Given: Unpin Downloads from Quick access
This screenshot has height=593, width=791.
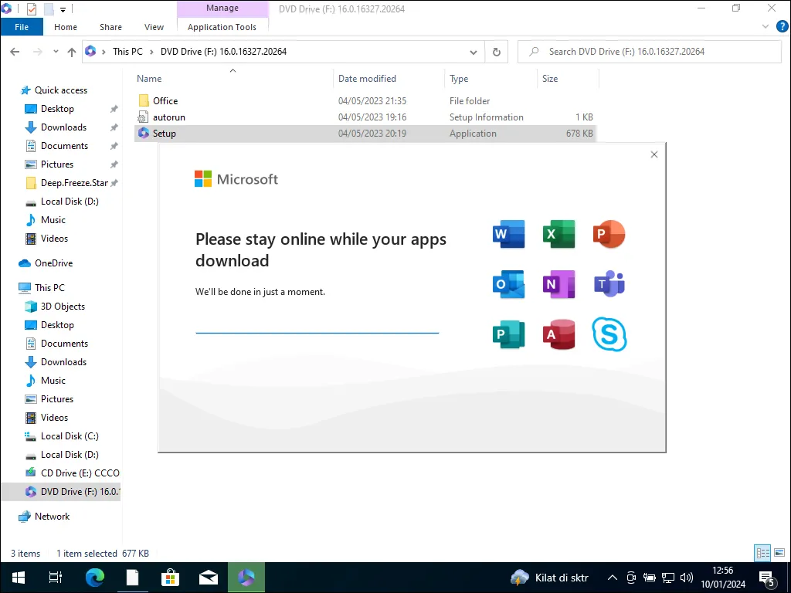Looking at the screenshot, I should click(x=113, y=127).
